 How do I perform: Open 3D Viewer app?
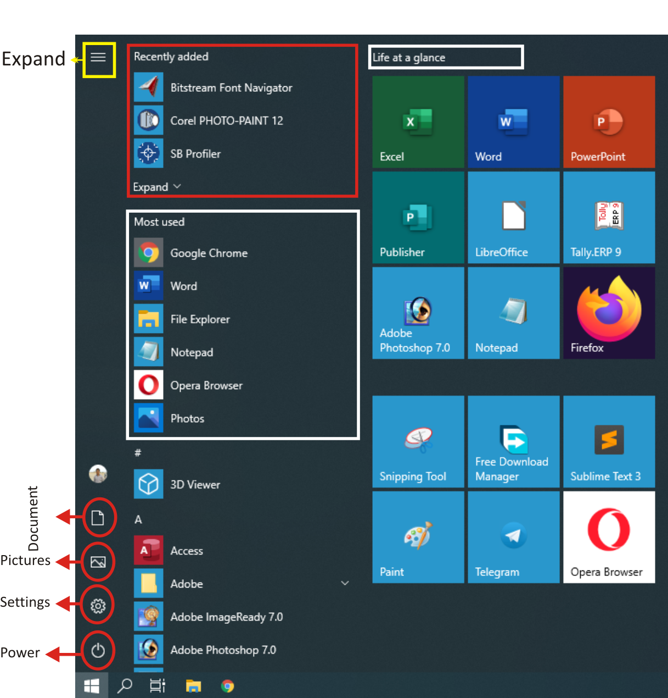(x=244, y=484)
